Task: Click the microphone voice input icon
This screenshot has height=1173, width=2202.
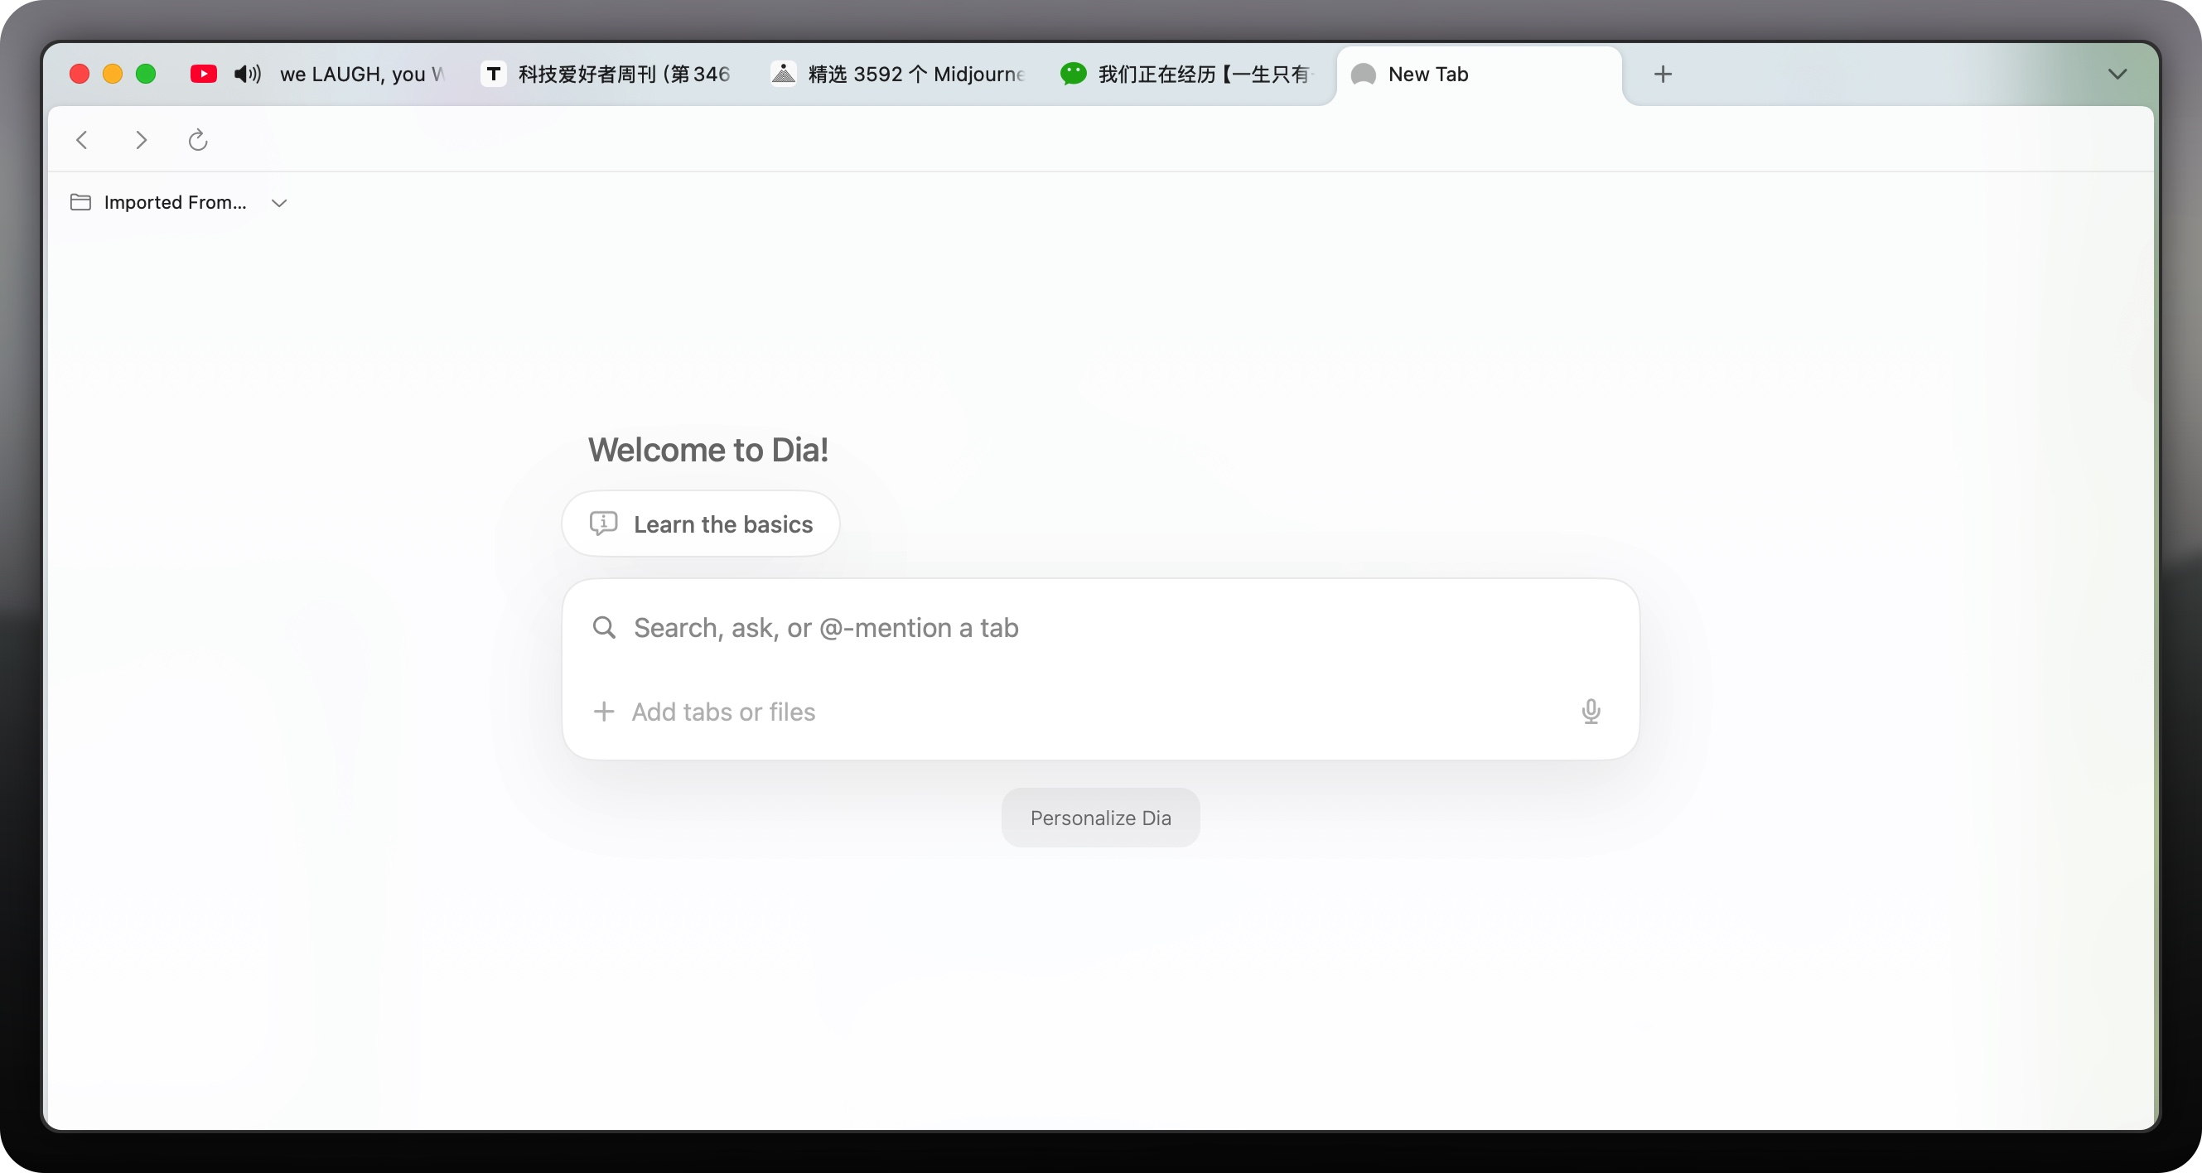Action: pyautogui.click(x=1590, y=712)
